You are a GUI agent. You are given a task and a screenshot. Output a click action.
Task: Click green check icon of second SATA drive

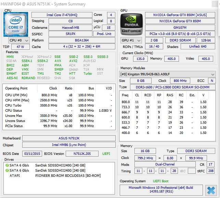[x=7, y=171]
